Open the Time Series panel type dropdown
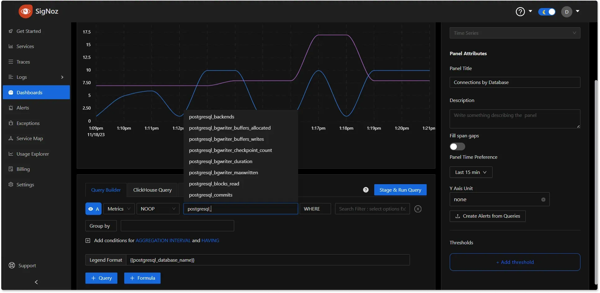This screenshot has height=293, width=600. tap(515, 33)
